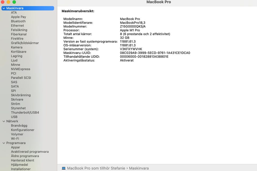Select PCI in the sidebar
Viewport: 257px width, 171px height.
point(13,73)
